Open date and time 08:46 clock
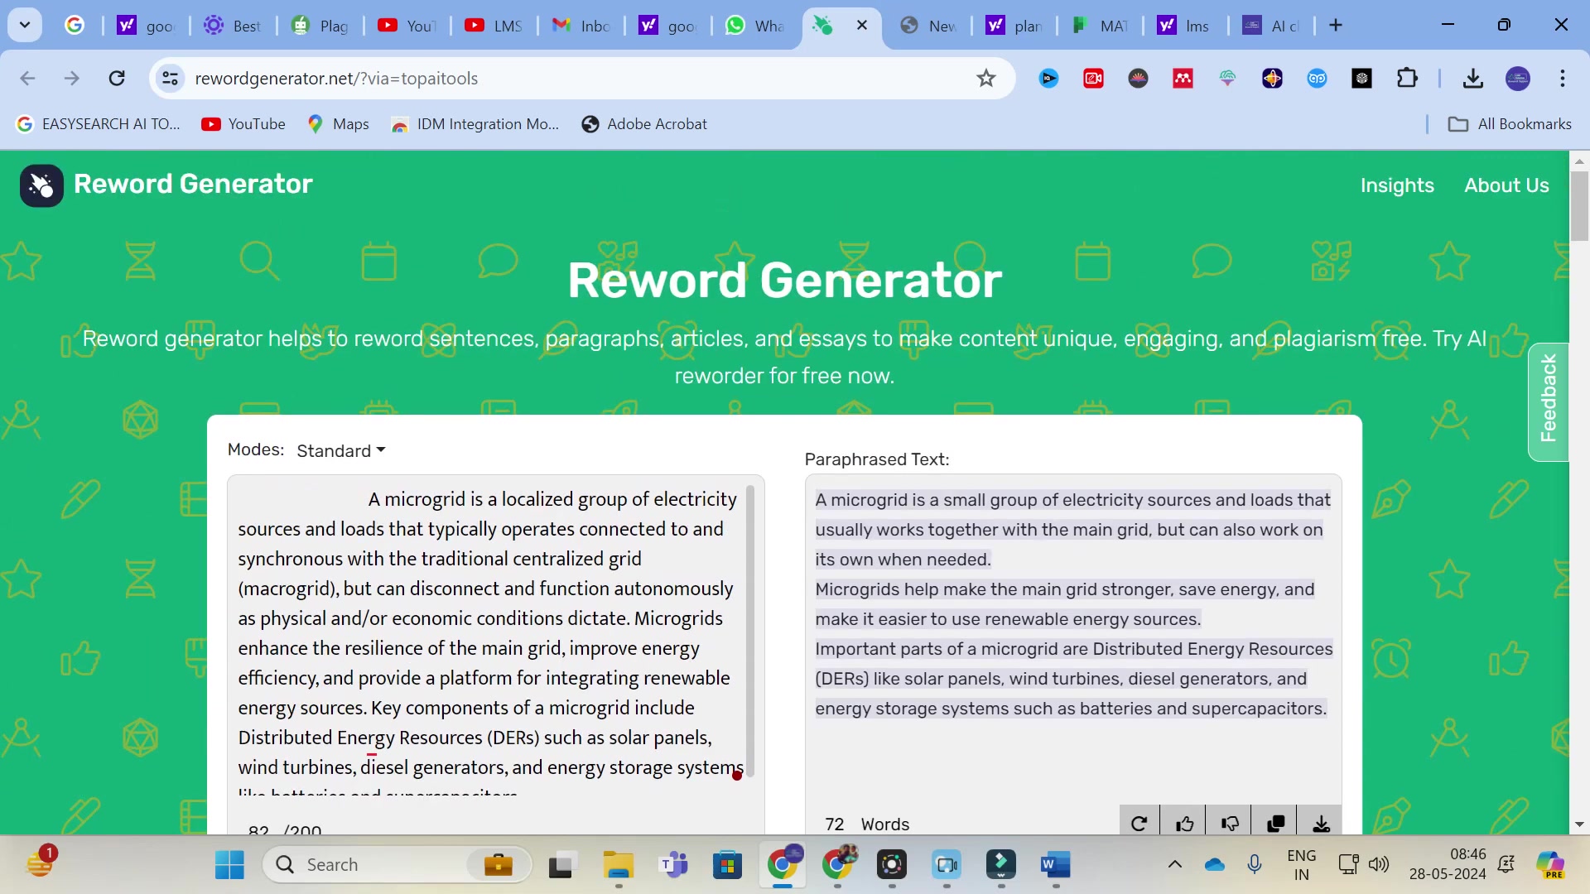The width and height of the screenshot is (1590, 894). (x=1447, y=864)
